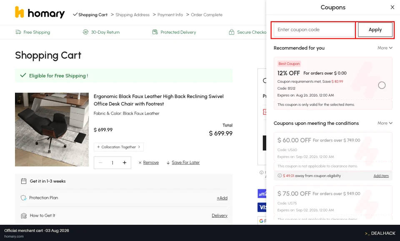400x241 pixels.
Task: Click the $ 699.99 total price
Action: [221, 133]
